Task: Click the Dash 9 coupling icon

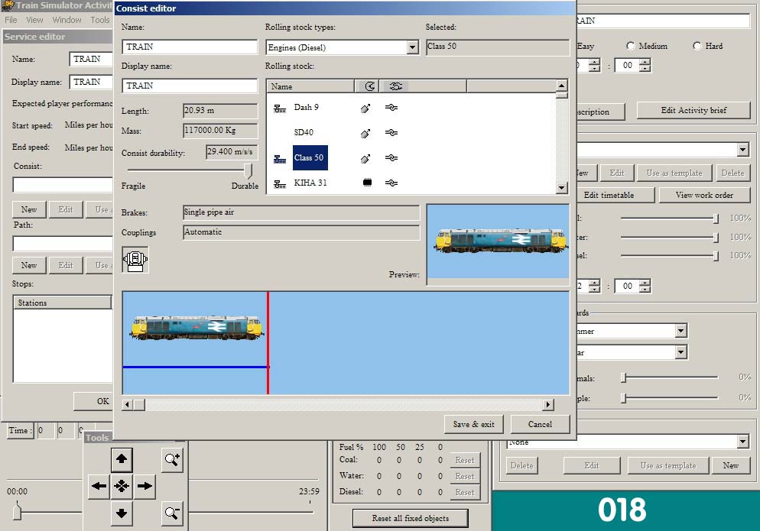Action: 391,108
